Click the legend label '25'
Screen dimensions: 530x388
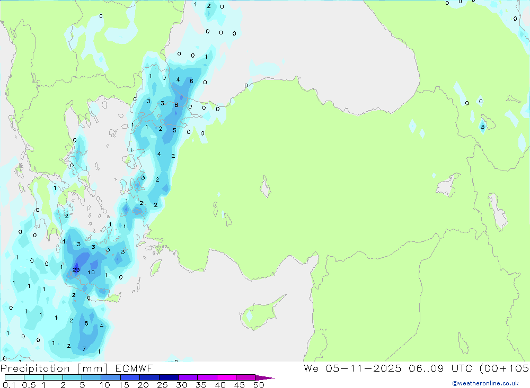(162, 385)
